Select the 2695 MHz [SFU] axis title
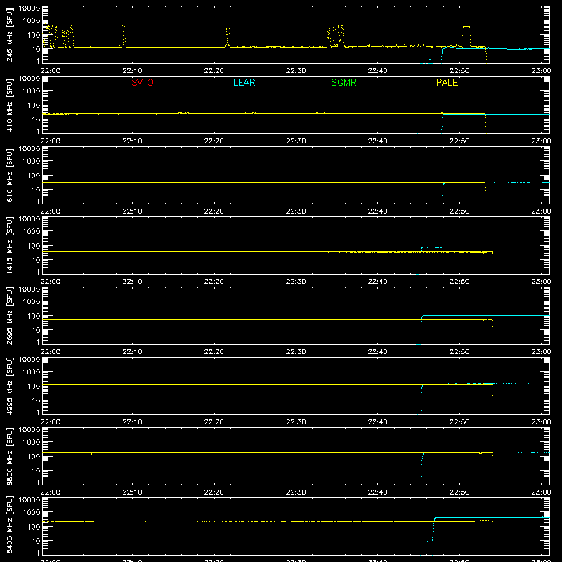The height and width of the screenshot is (562, 562). tap(10, 315)
